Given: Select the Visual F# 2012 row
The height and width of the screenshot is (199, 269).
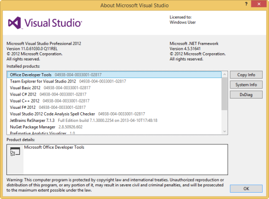Looking at the screenshot, I should [x=114, y=107].
